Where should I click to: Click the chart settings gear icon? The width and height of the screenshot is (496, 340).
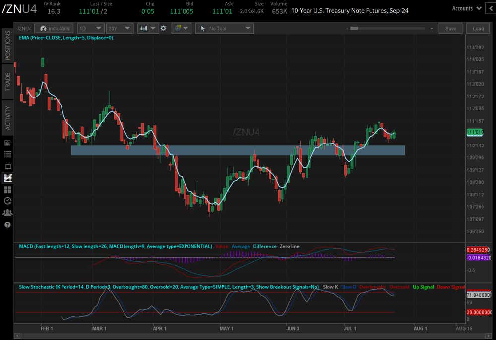coord(164,28)
